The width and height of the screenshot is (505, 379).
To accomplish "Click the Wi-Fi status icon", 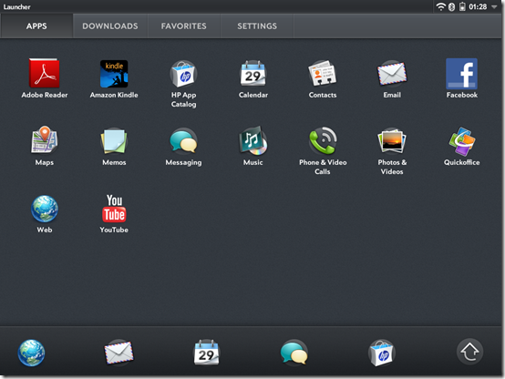I will click(x=440, y=6).
